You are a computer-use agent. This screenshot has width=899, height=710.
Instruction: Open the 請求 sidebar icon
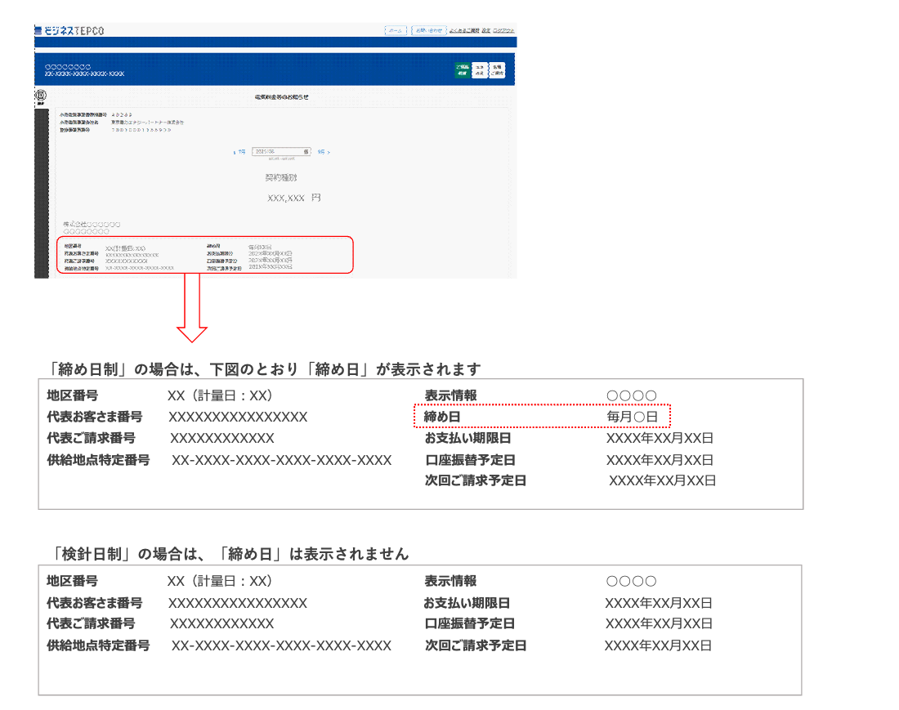[41, 97]
